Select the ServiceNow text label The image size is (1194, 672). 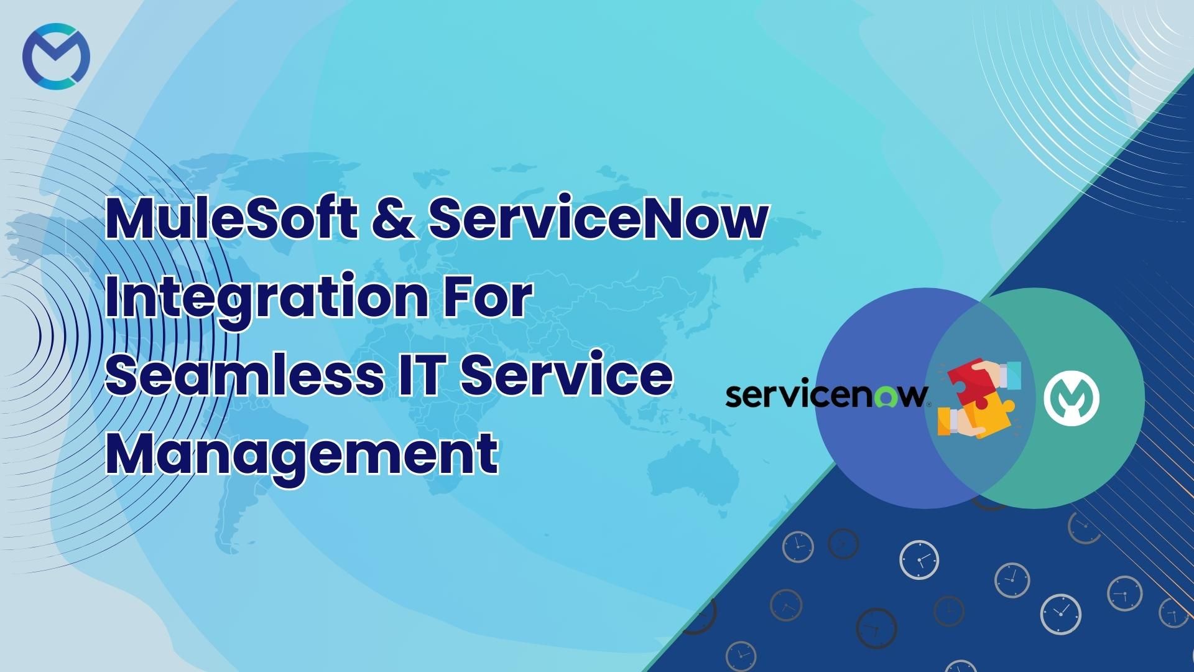(821, 397)
